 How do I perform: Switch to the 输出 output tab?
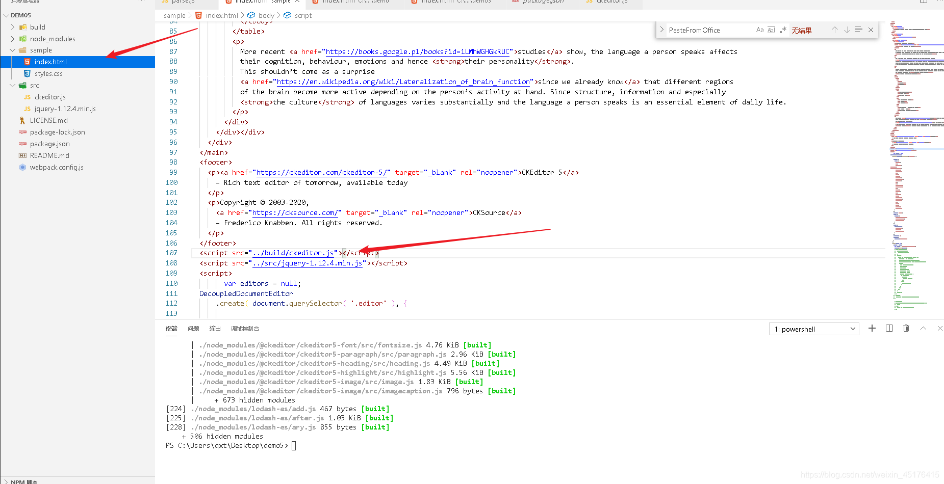[x=215, y=329]
